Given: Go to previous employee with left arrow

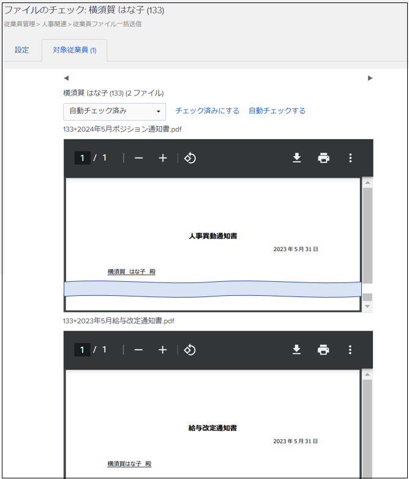Looking at the screenshot, I should (66, 78).
